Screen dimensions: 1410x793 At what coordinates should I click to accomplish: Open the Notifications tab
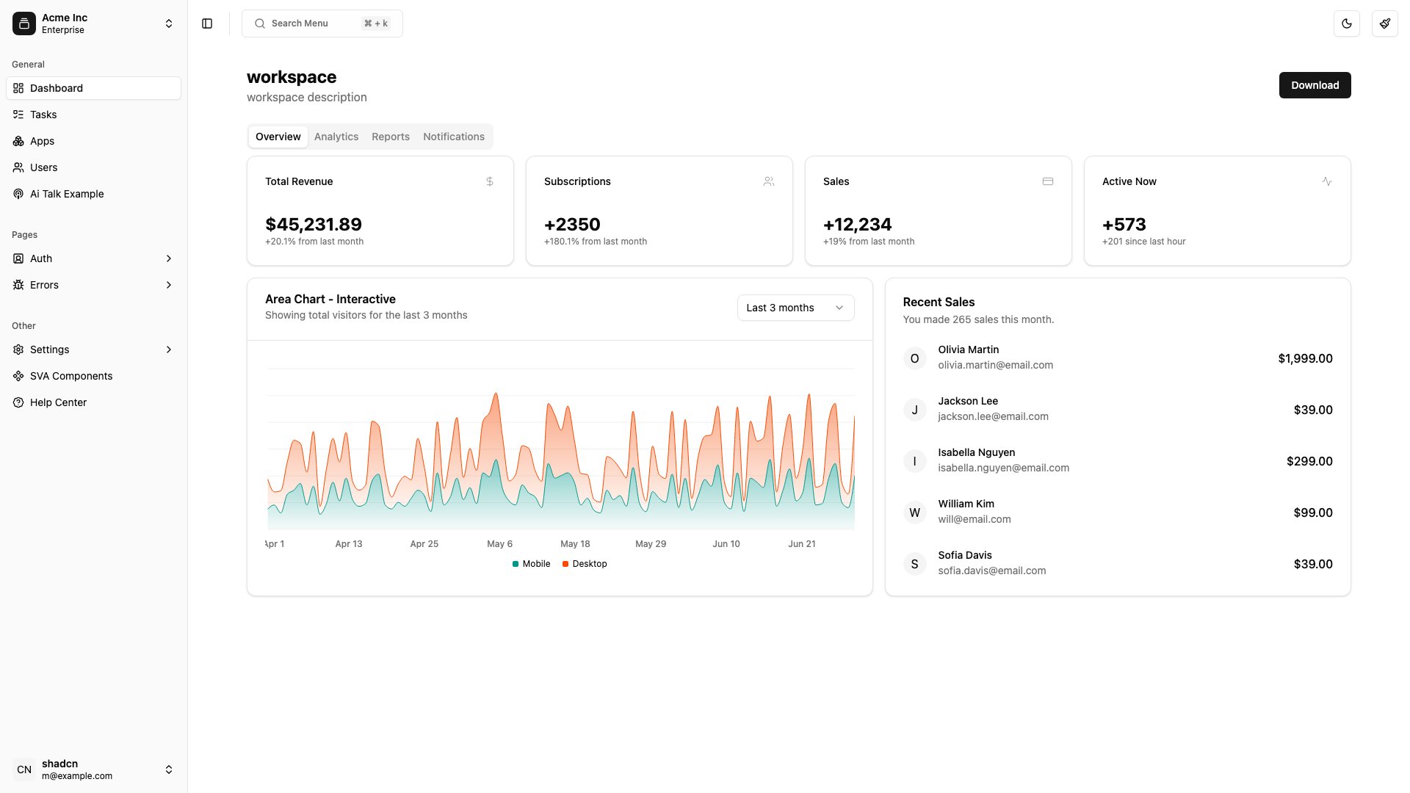pos(453,137)
